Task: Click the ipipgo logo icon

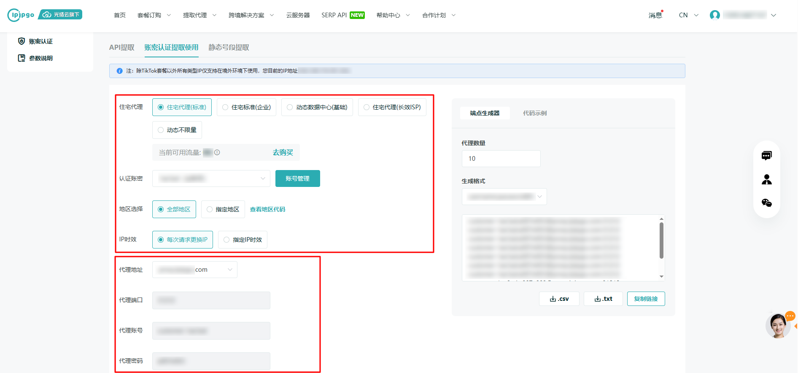Action: (21, 15)
